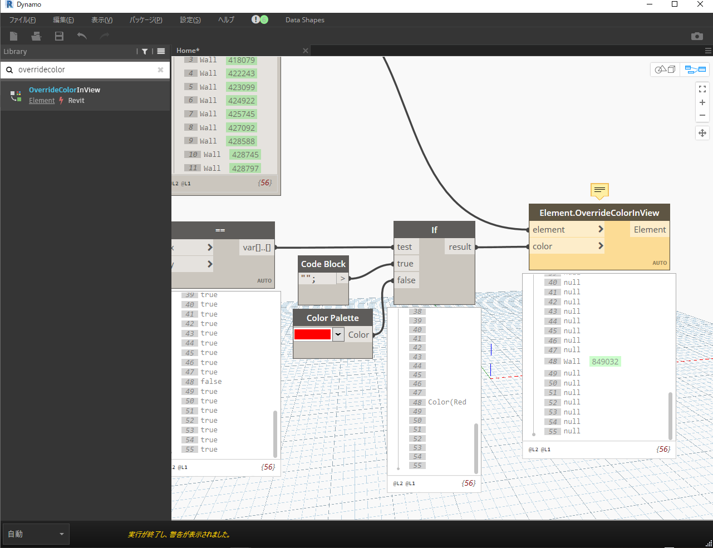Screen dimensions: 713x548
Task: Click Wall id 849032 in output list
Action: (605, 362)
